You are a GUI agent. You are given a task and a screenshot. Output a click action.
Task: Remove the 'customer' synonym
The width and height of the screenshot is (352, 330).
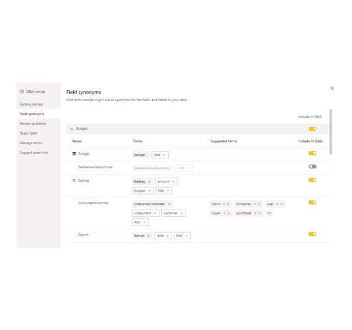[x=182, y=213]
